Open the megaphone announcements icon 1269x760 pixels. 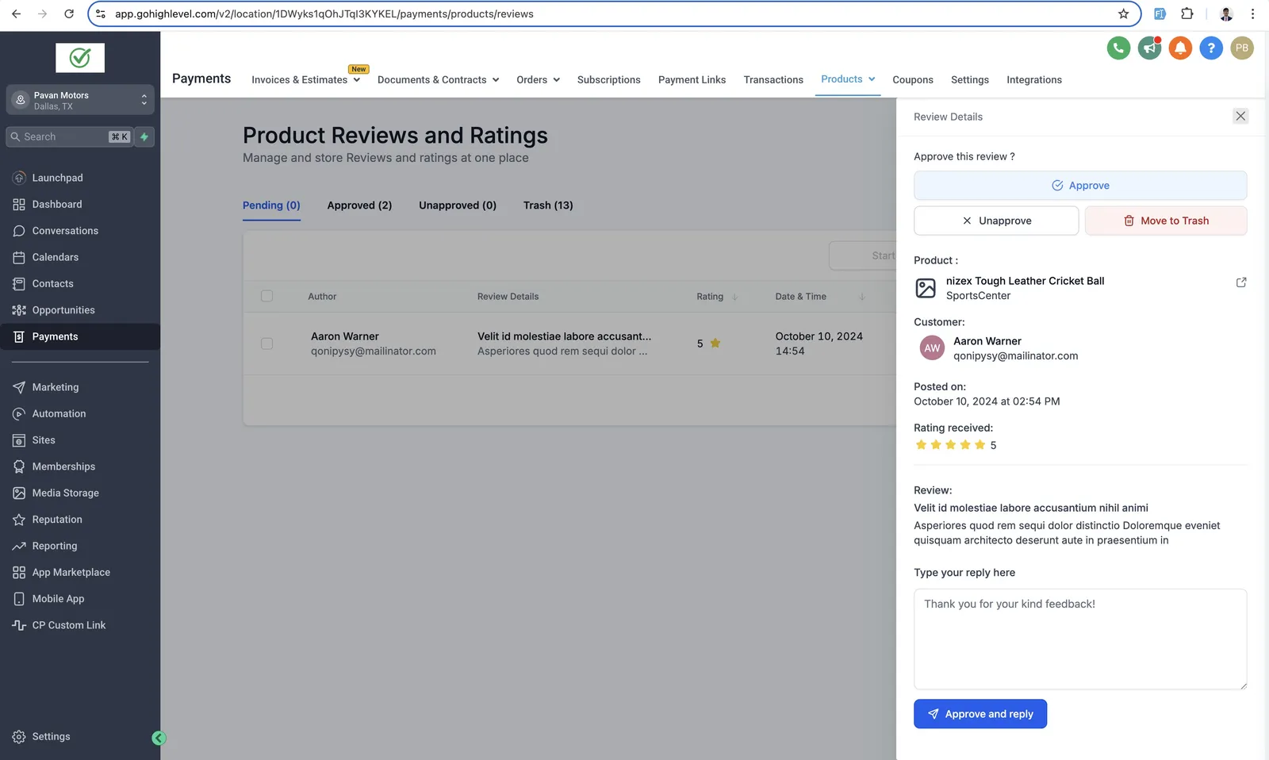[x=1149, y=48]
